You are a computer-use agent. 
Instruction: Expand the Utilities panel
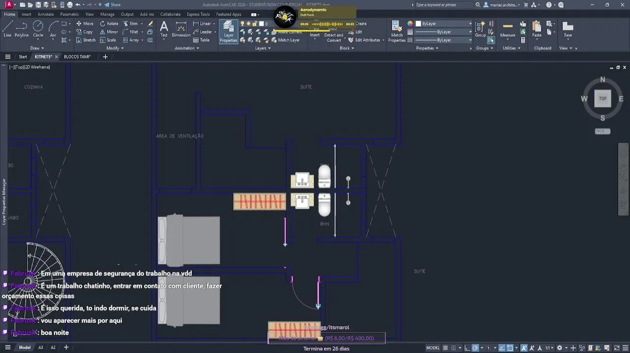(x=512, y=48)
